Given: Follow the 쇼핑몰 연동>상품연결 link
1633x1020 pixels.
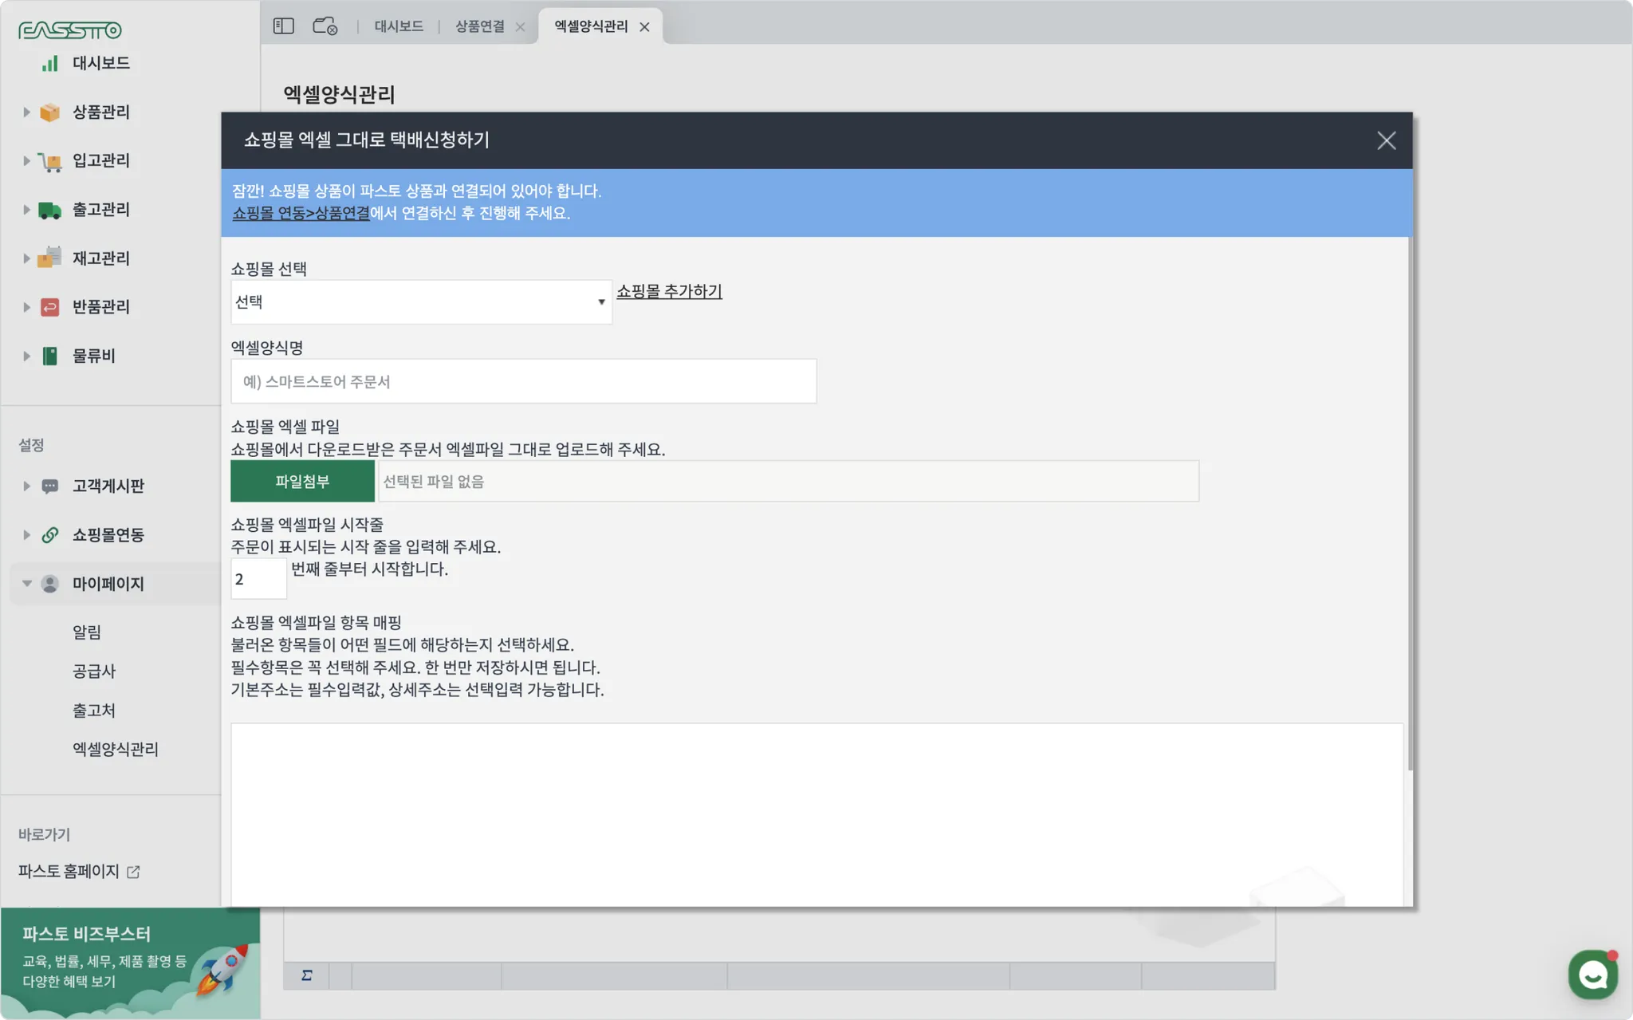Looking at the screenshot, I should click(x=301, y=214).
